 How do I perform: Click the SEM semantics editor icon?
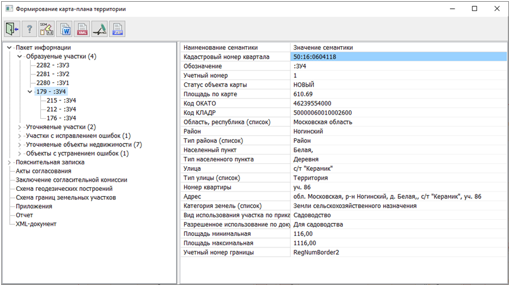pyautogui.click(x=47, y=28)
